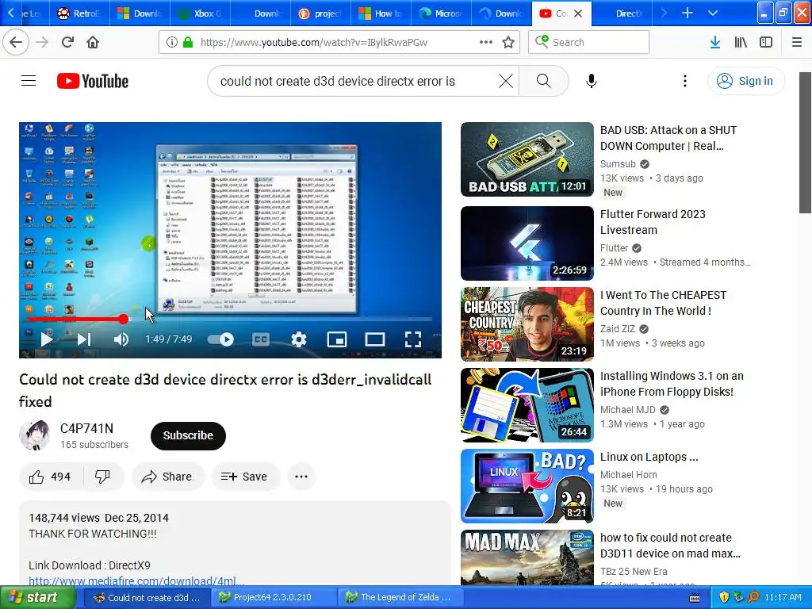The height and width of the screenshot is (609, 812).
Task: Open the browser downloads arrow
Action: click(x=715, y=42)
